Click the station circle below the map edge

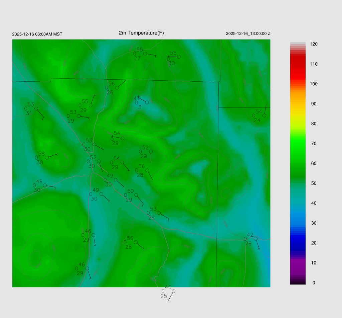(173, 291)
